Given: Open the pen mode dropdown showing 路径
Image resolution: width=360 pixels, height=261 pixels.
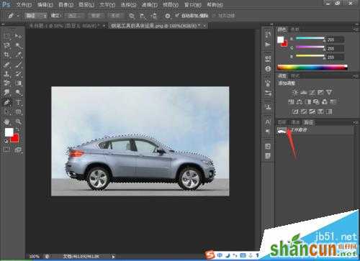Looking at the screenshot, I should click(36, 16).
